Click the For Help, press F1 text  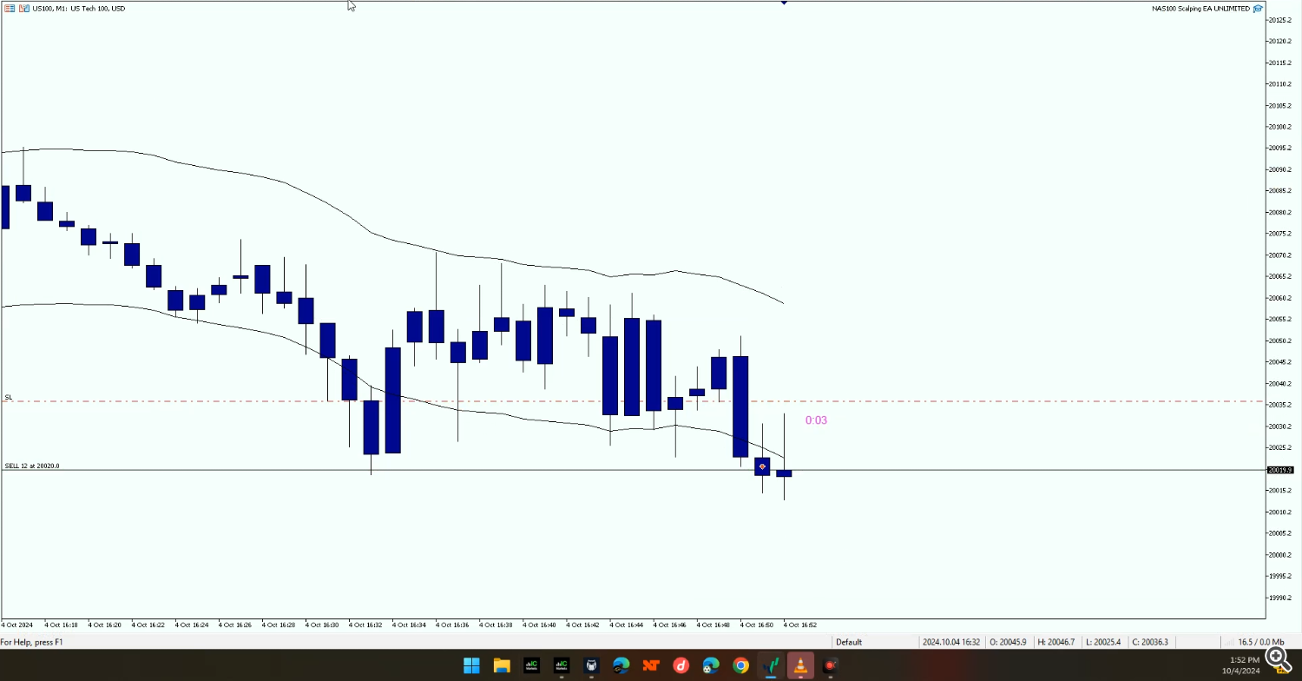point(31,642)
